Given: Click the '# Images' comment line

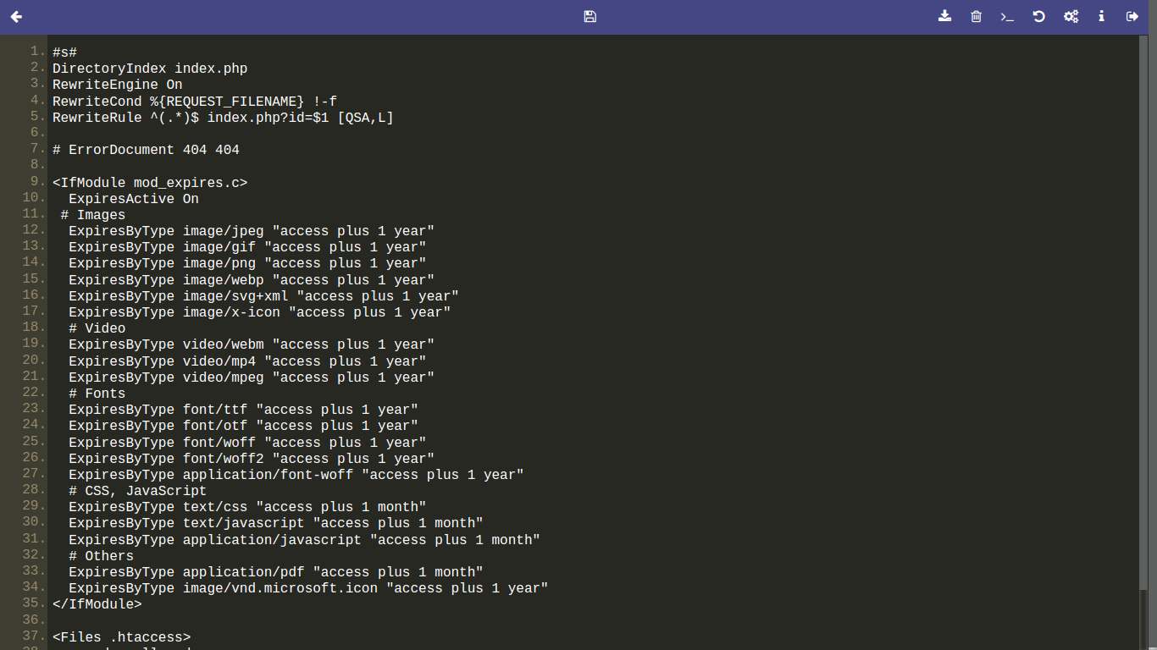Looking at the screenshot, I should [93, 215].
